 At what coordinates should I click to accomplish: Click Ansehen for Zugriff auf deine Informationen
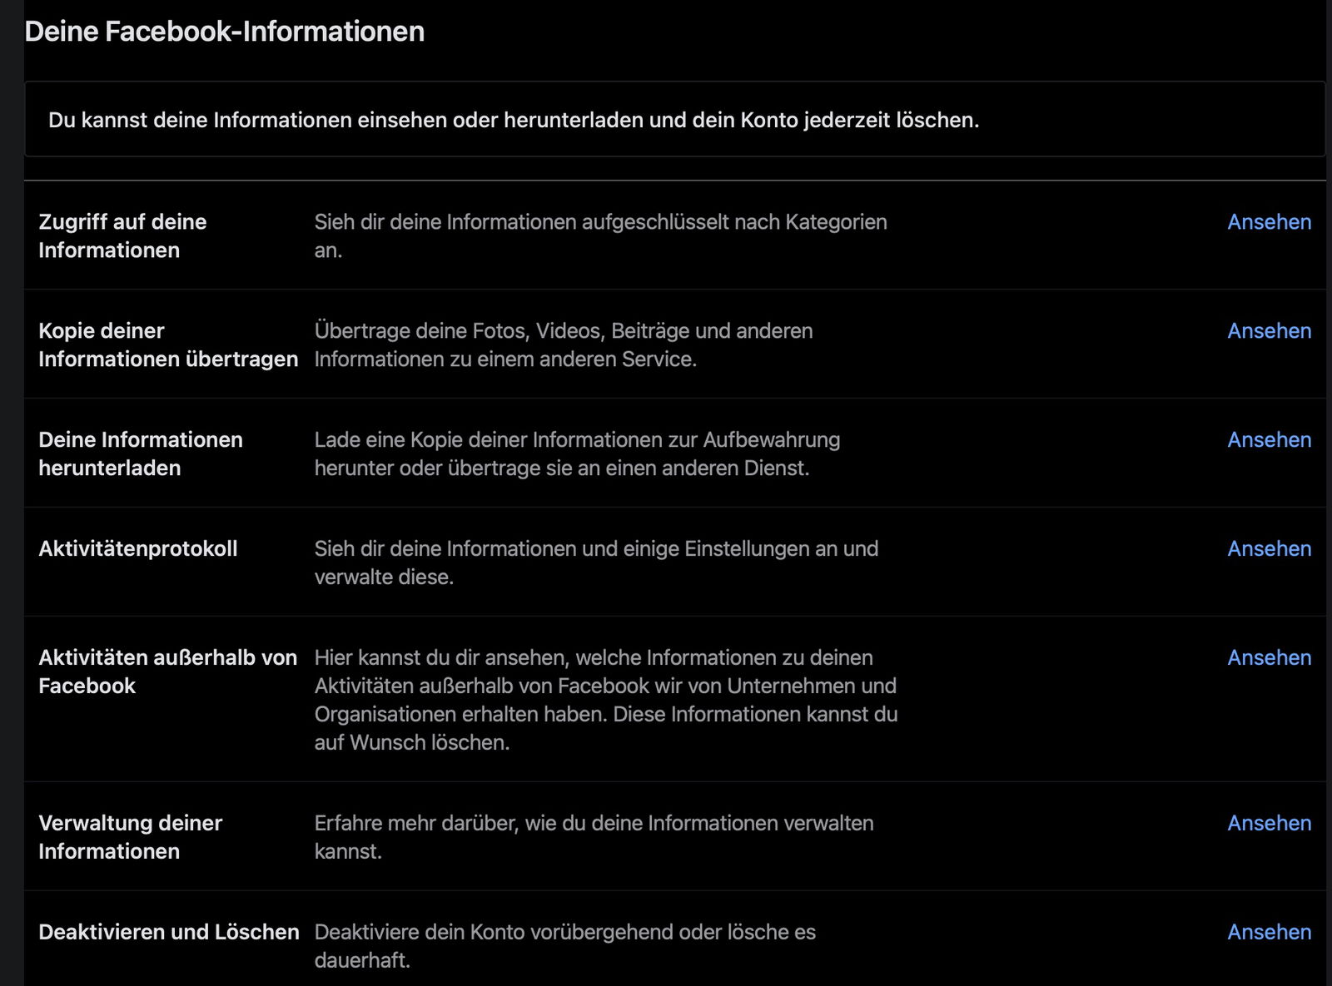(x=1269, y=222)
